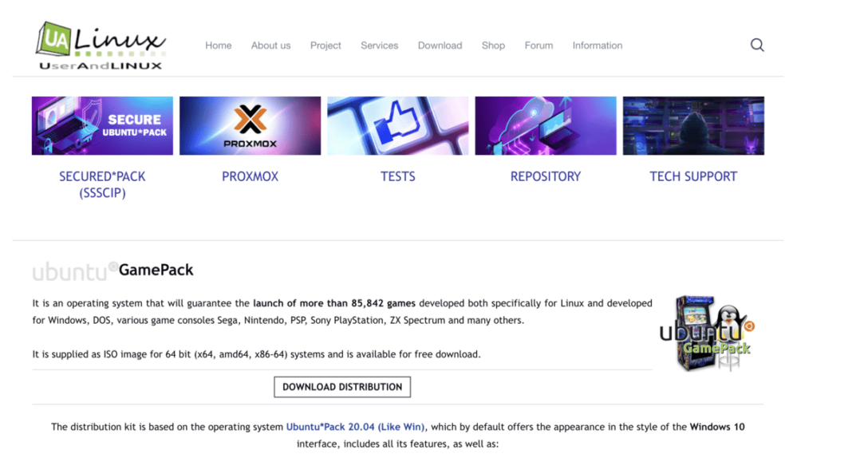Open the search magnifier icon
The height and width of the screenshot is (458, 852).
[757, 45]
